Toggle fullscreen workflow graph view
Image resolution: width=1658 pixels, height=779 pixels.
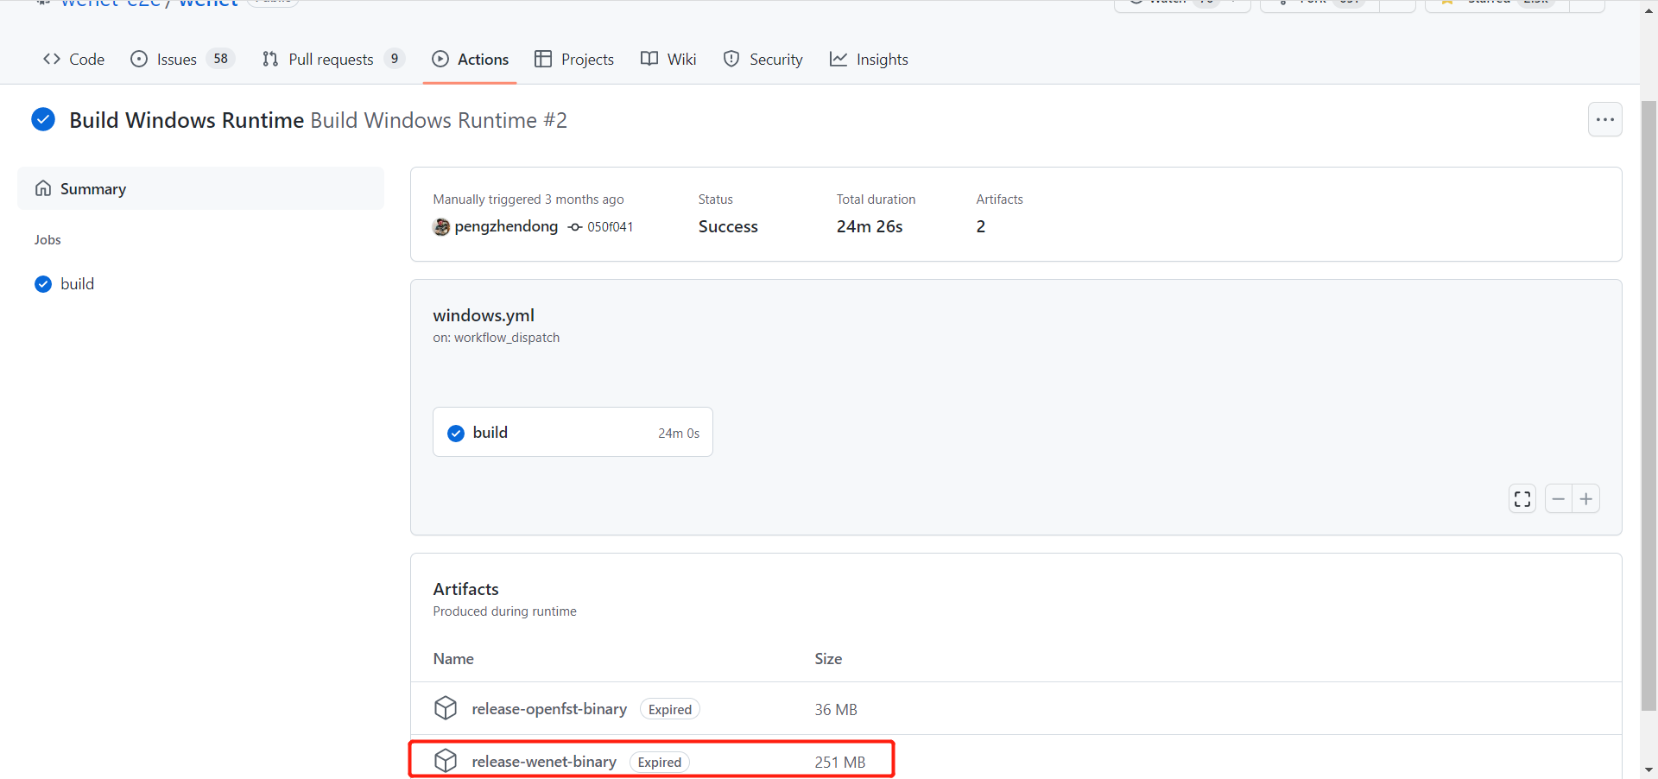[1522, 499]
